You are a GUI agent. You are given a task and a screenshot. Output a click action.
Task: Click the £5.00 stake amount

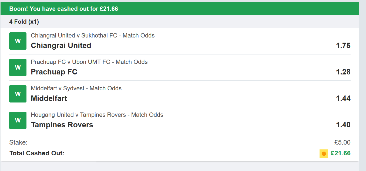[342, 142]
